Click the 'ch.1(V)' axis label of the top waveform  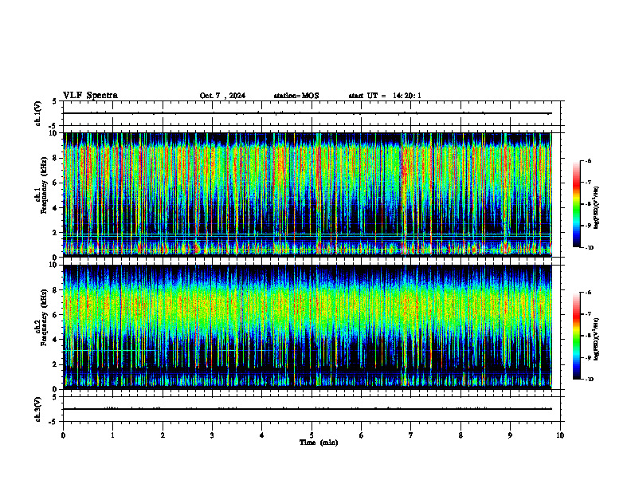coord(37,113)
